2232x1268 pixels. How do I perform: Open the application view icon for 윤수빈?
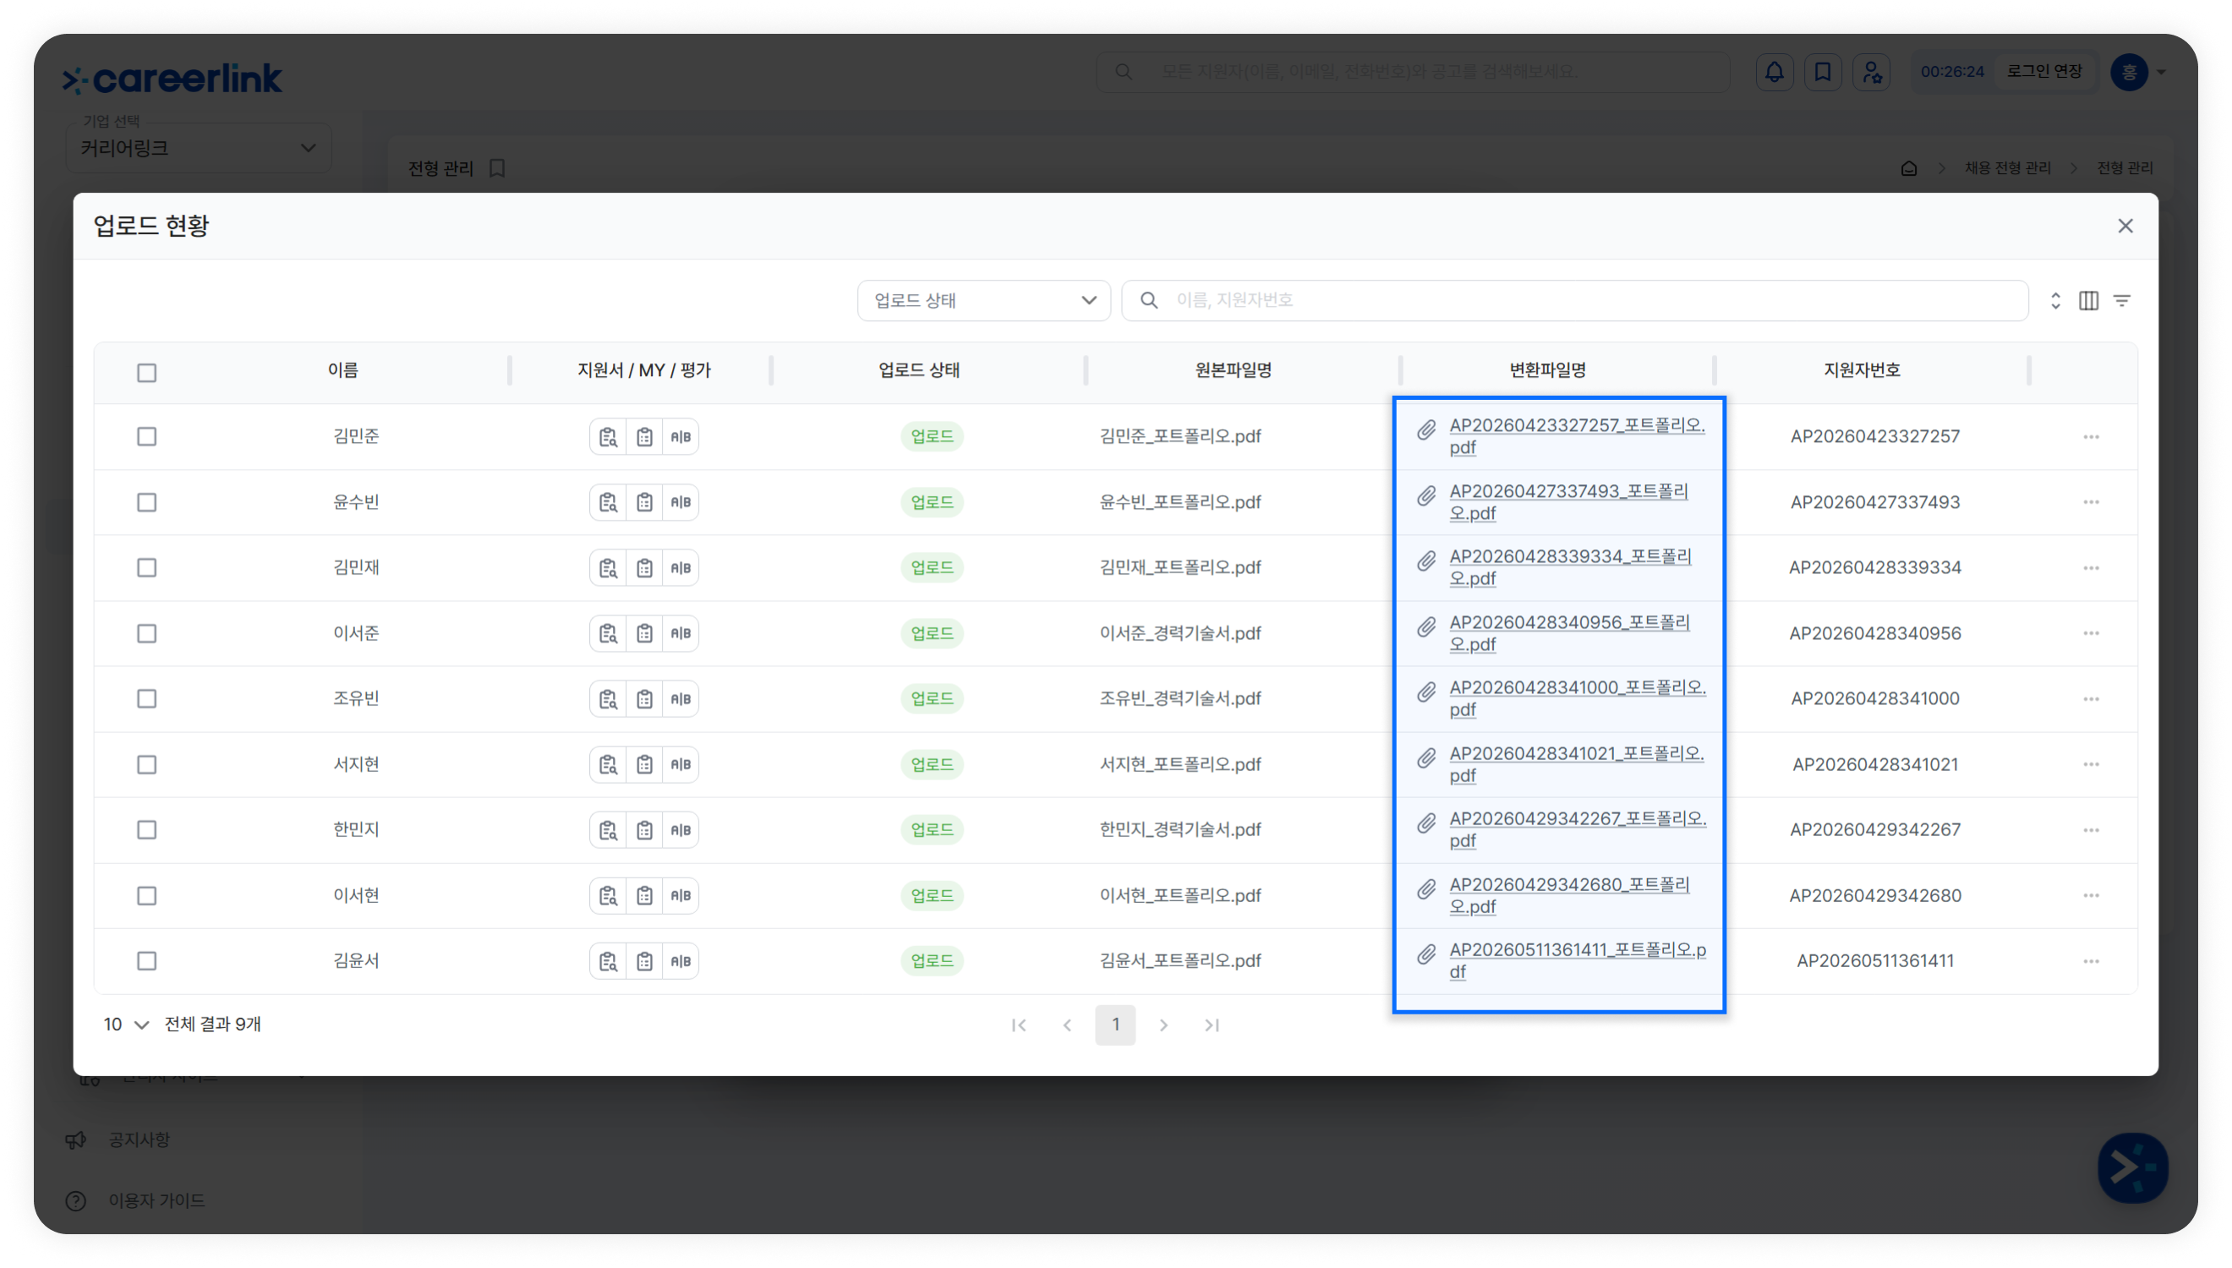[608, 502]
